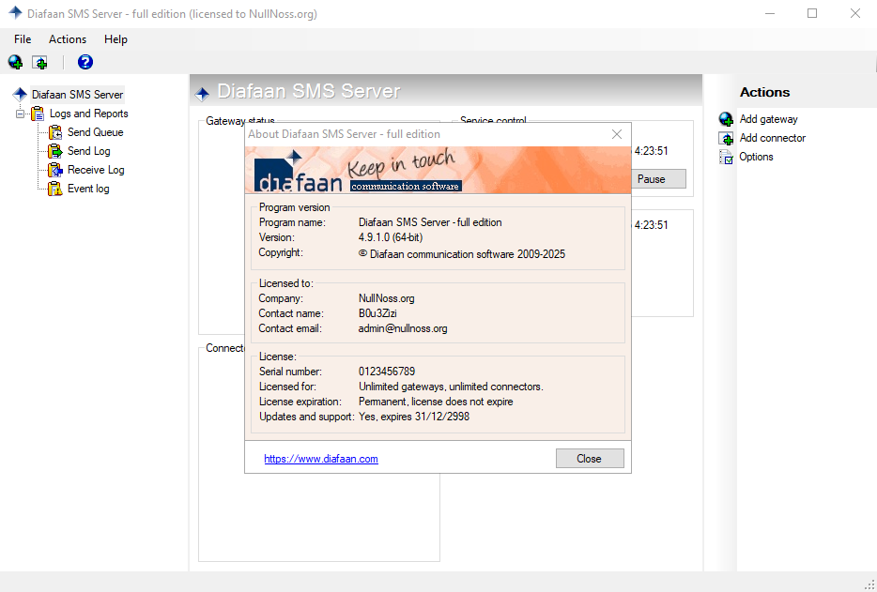This screenshot has width=877, height=592.
Task: Select Diafaan SMS Server in the tree
Action: (x=77, y=95)
